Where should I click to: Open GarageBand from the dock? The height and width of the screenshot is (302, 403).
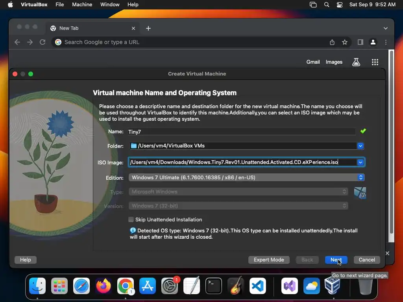click(236, 286)
